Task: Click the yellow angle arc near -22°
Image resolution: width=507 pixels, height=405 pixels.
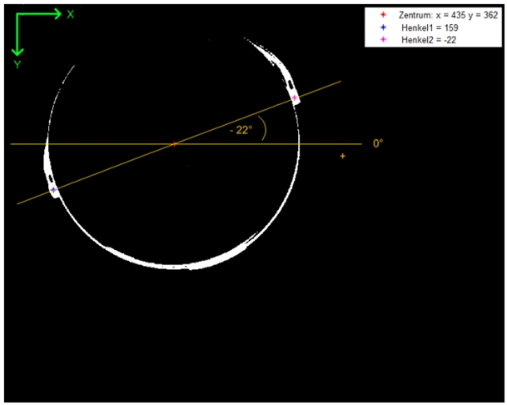Action: coord(264,129)
